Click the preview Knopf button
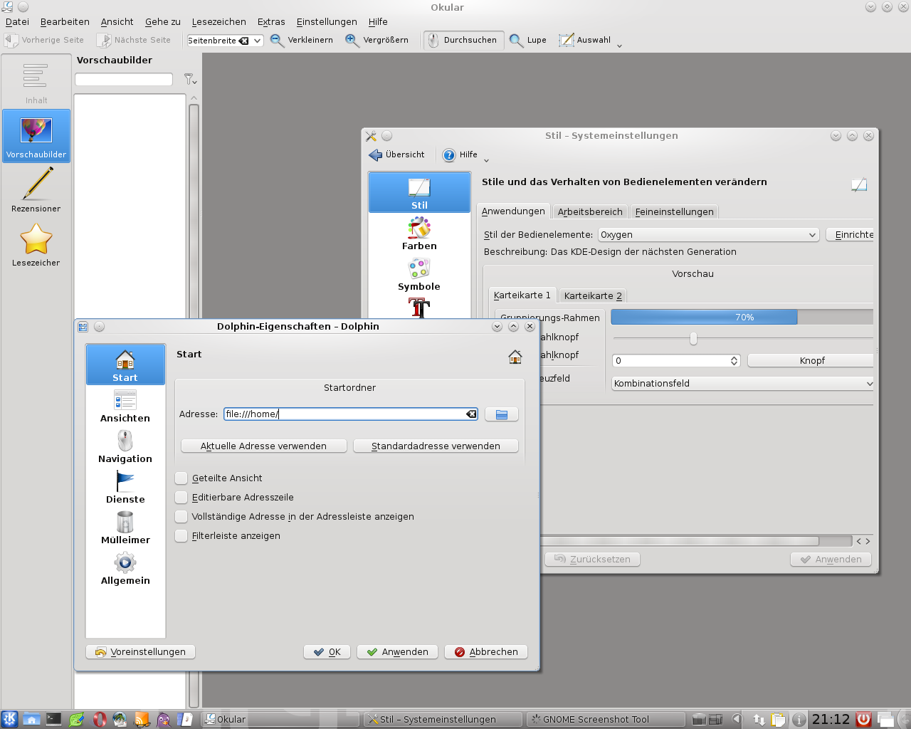911x729 pixels. click(811, 361)
